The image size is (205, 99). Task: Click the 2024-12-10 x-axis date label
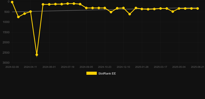coord(124,67)
